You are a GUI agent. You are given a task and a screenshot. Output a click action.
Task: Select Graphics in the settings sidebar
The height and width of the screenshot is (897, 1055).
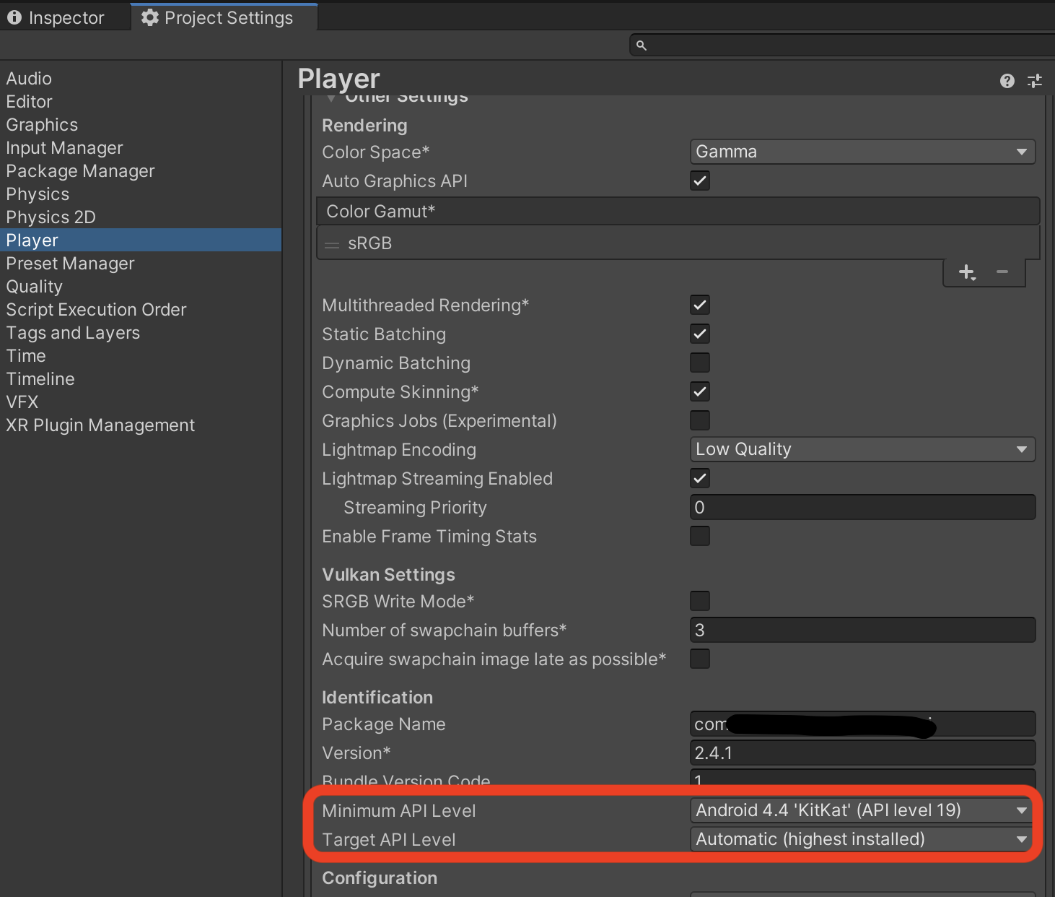click(41, 124)
